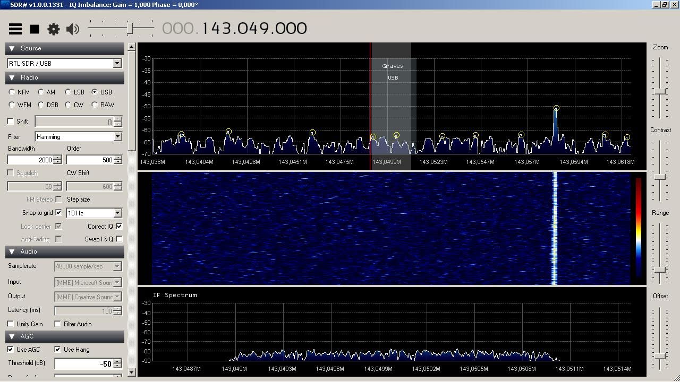Switch to NFM mode
This screenshot has width=680, height=382.
pyautogui.click(x=12, y=92)
